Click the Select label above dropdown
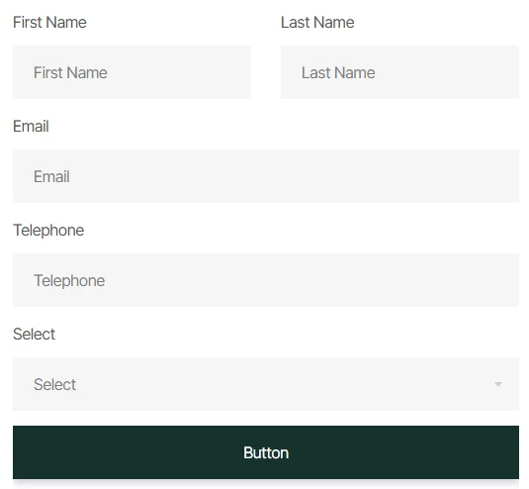The width and height of the screenshot is (529, 489). (34, 335)
